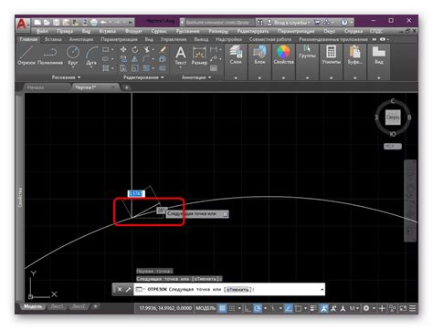Screen dimensions: 433x329
Task: Expand the Редактирование panel dropdown
Action: [143, 77]
